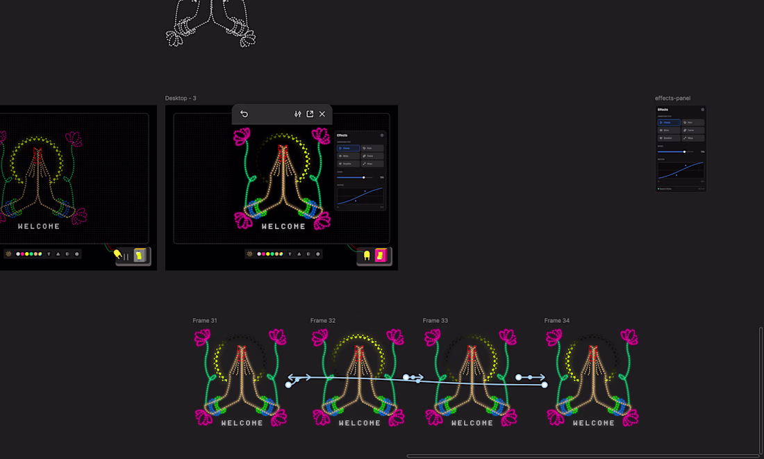Select the Chase effect in Desktop - 3 Effects panel
The width and height of the screenshot is (764, 459).
pyautogui.click(x=349, y=148)
